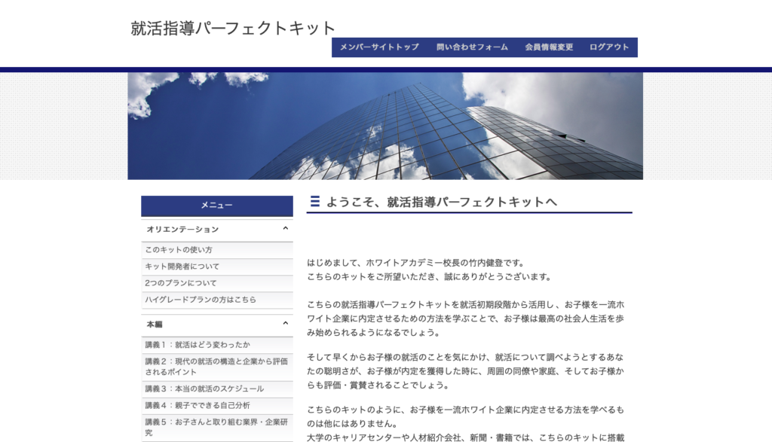Open 講義4：親子でできる自己分析
Image resolution: width=772 pixels, height=442 pixels.
(217, 406)
